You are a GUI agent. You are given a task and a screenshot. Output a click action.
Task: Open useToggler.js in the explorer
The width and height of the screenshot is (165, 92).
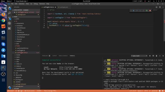[x=21, y=50]
